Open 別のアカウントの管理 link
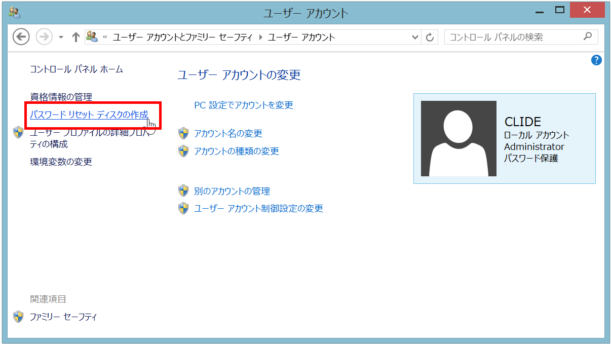This screenshot has width=611, height=344. pos(232,192)
